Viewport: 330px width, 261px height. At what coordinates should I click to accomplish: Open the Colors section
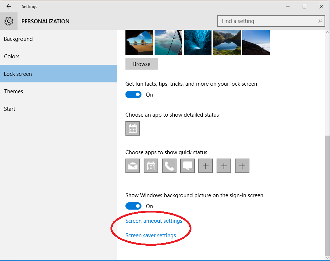(x=58, y=57)
